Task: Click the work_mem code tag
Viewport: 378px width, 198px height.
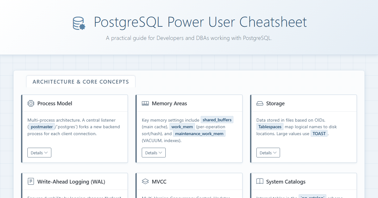Action: pos(182,127)
